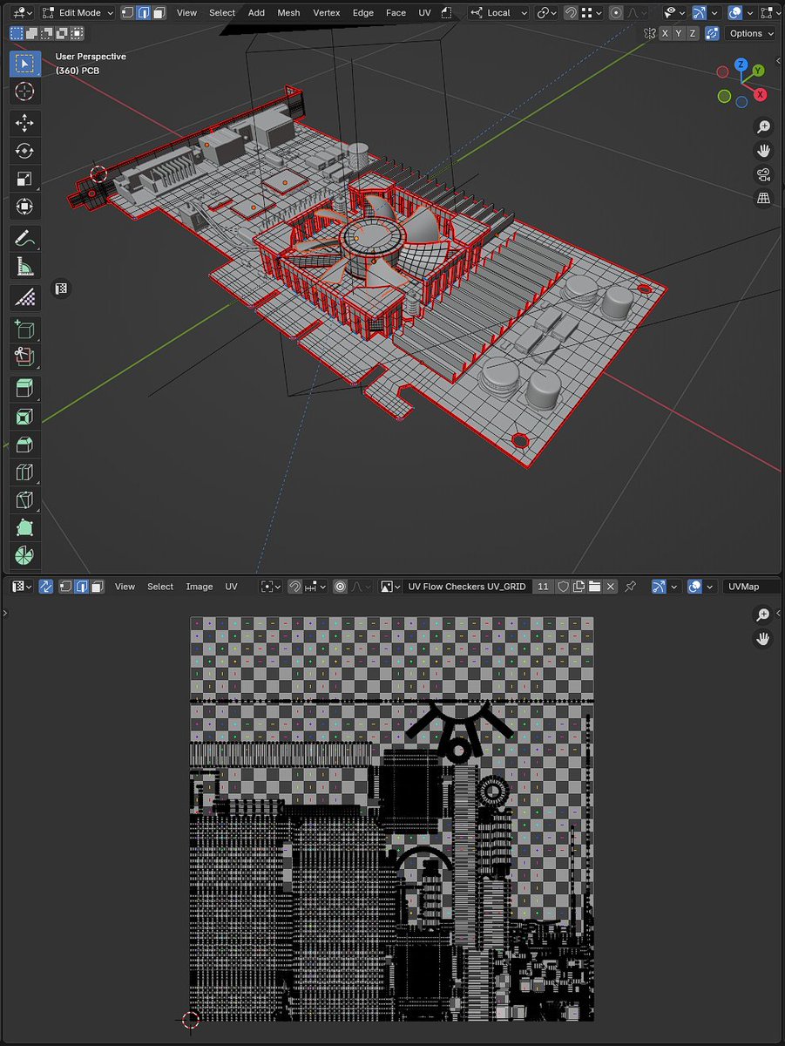
Task: Click the blue Z axis gizmo ball
Action: (741, 65)
